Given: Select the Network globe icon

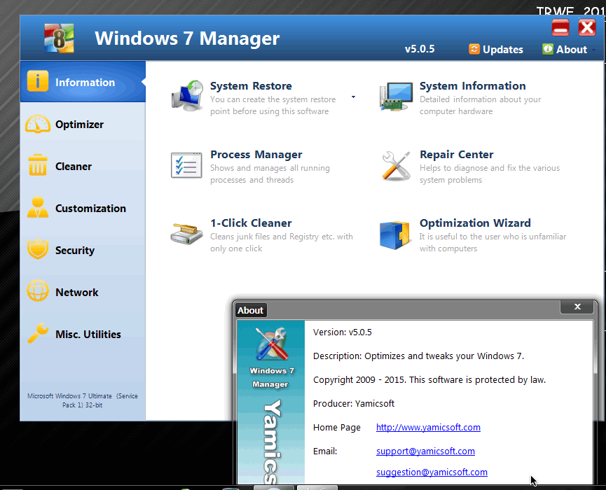Looking at the screenshot, I should [x=38, y=290].
